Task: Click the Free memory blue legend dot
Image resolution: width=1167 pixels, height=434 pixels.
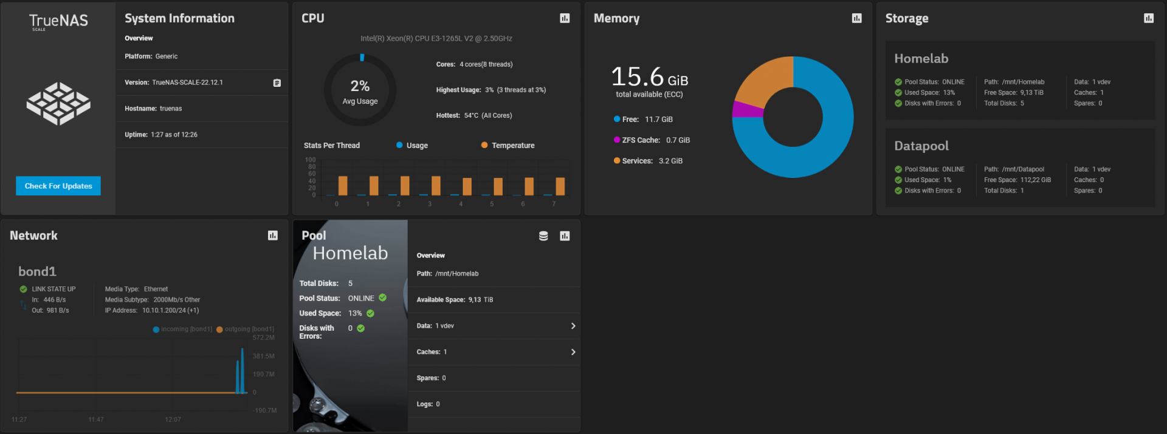Action: 617,119
